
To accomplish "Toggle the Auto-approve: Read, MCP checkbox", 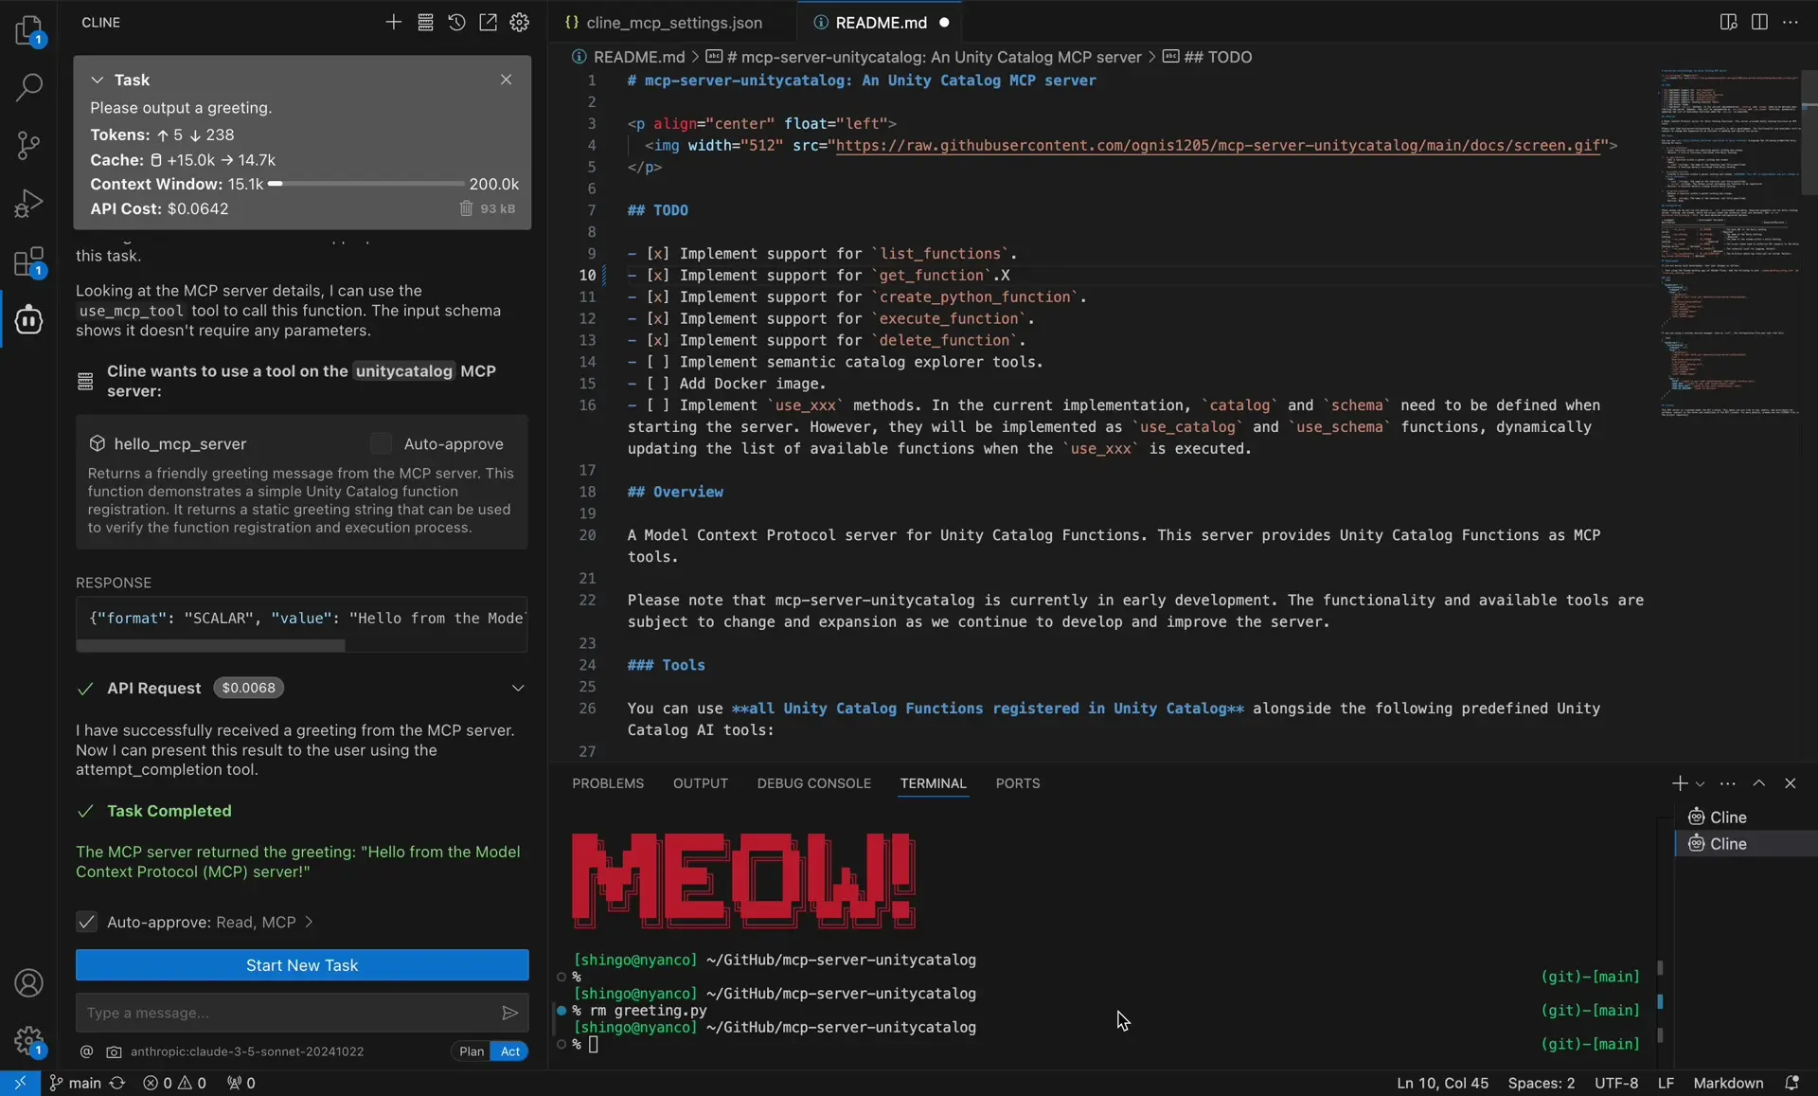I will click(x=86, y=922).
